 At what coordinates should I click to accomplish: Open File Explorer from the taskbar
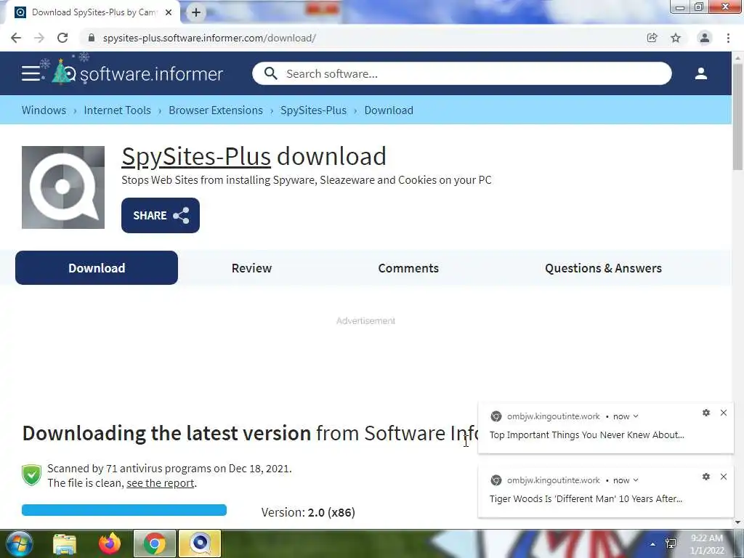click(65, 543)
